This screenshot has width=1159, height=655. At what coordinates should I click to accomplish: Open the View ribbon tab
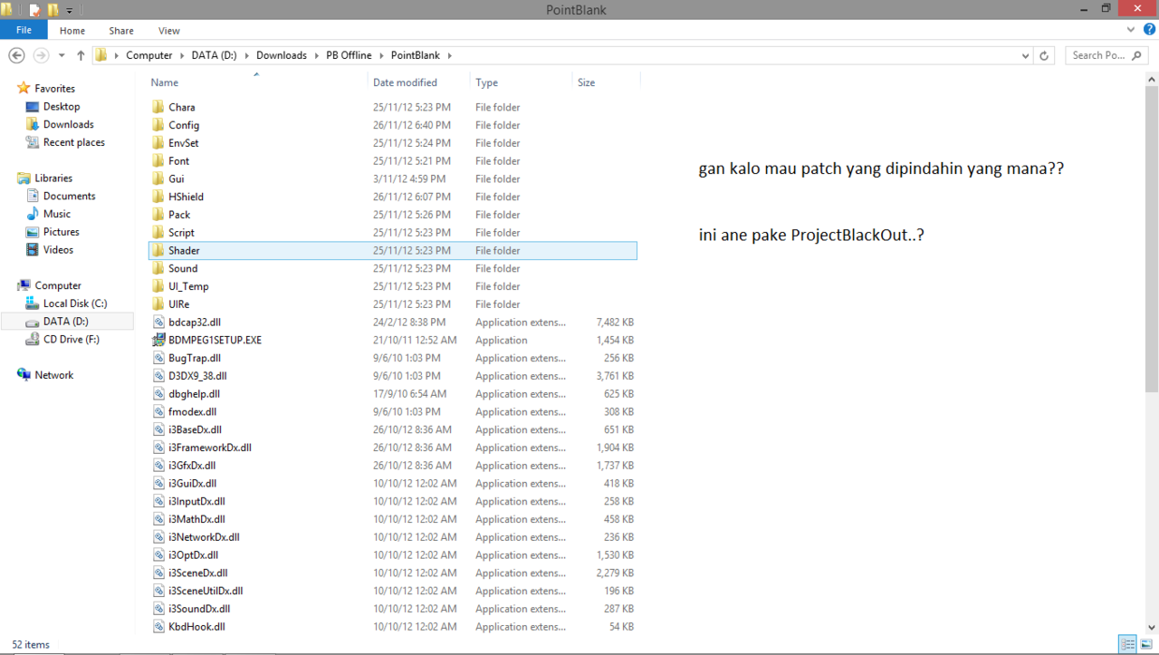(168, 30)
